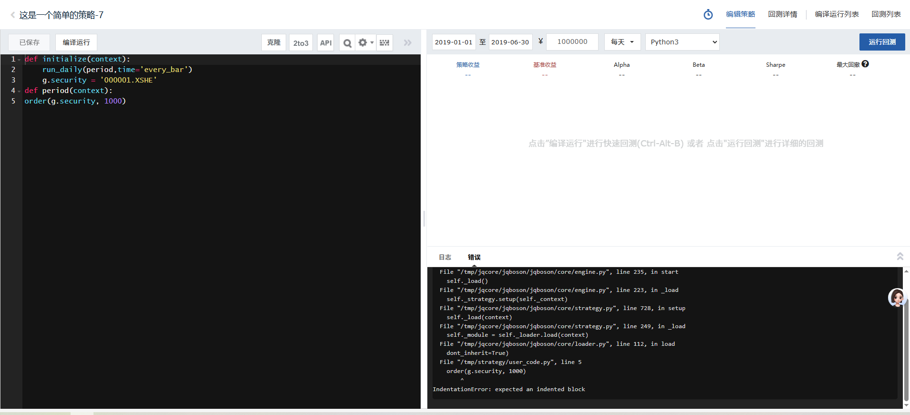Click the back arrow beside strategy title

pos(12,15)
